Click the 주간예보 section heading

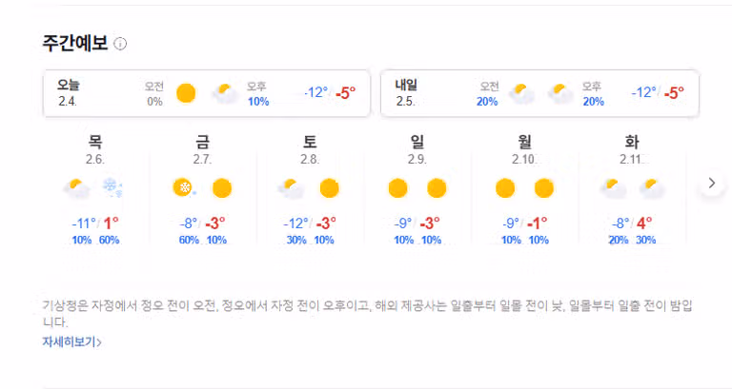point(75,44)
